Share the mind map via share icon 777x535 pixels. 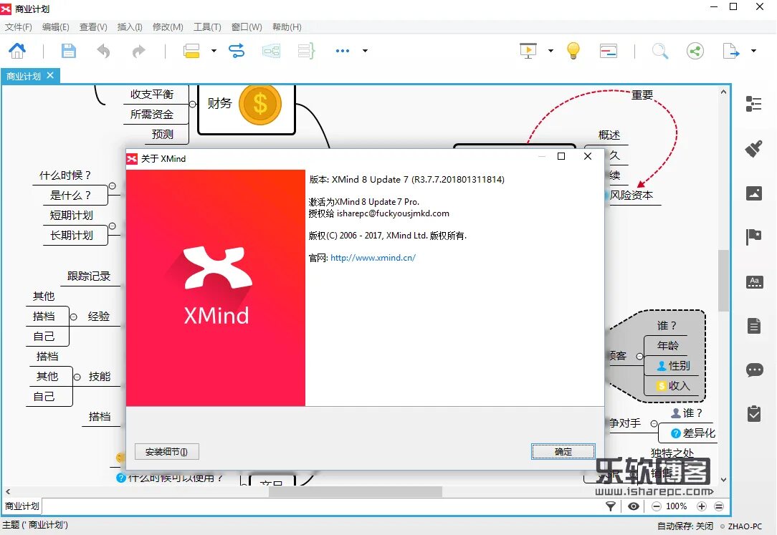click(x=695, y=50)
